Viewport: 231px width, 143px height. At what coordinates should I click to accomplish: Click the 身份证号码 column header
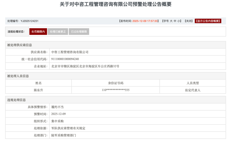coord(115,83)
